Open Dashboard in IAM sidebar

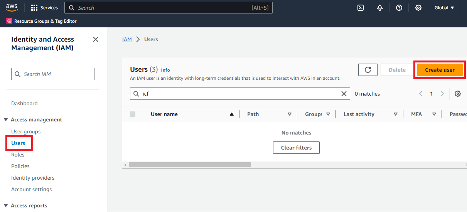click(24, 103)
